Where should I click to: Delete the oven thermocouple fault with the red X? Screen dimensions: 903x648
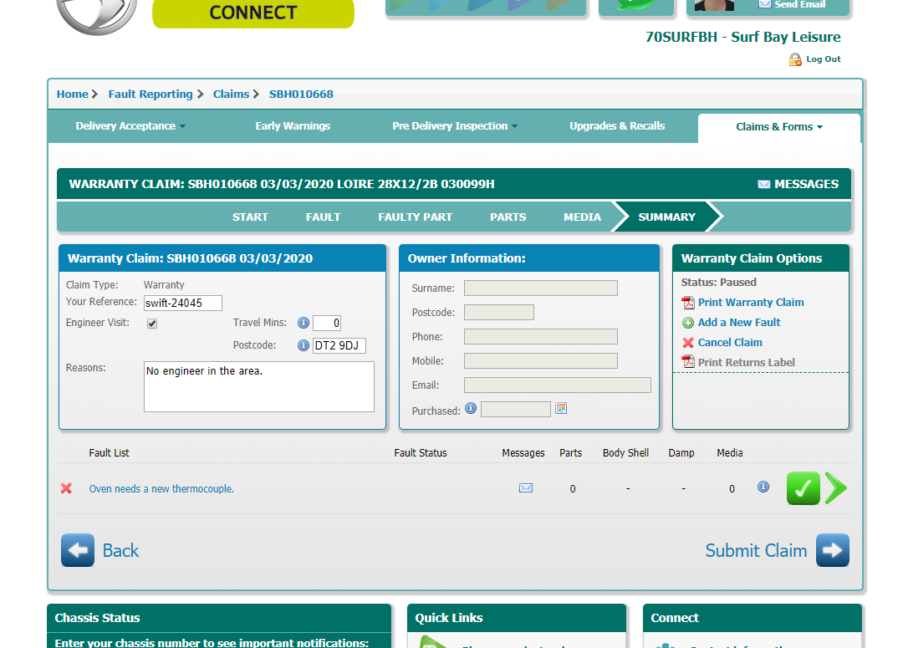pyautogui.click(x=66, y=488)
